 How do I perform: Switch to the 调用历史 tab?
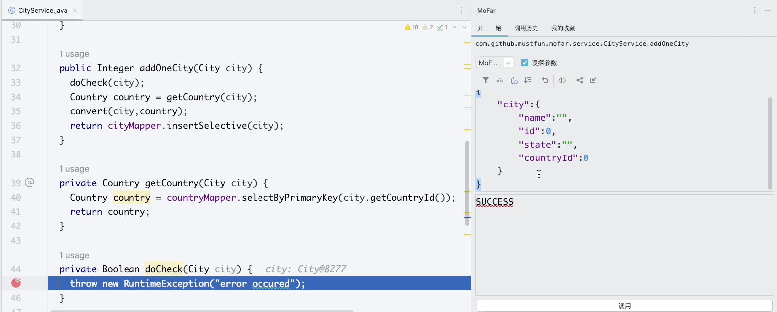[x=526, y=28]
